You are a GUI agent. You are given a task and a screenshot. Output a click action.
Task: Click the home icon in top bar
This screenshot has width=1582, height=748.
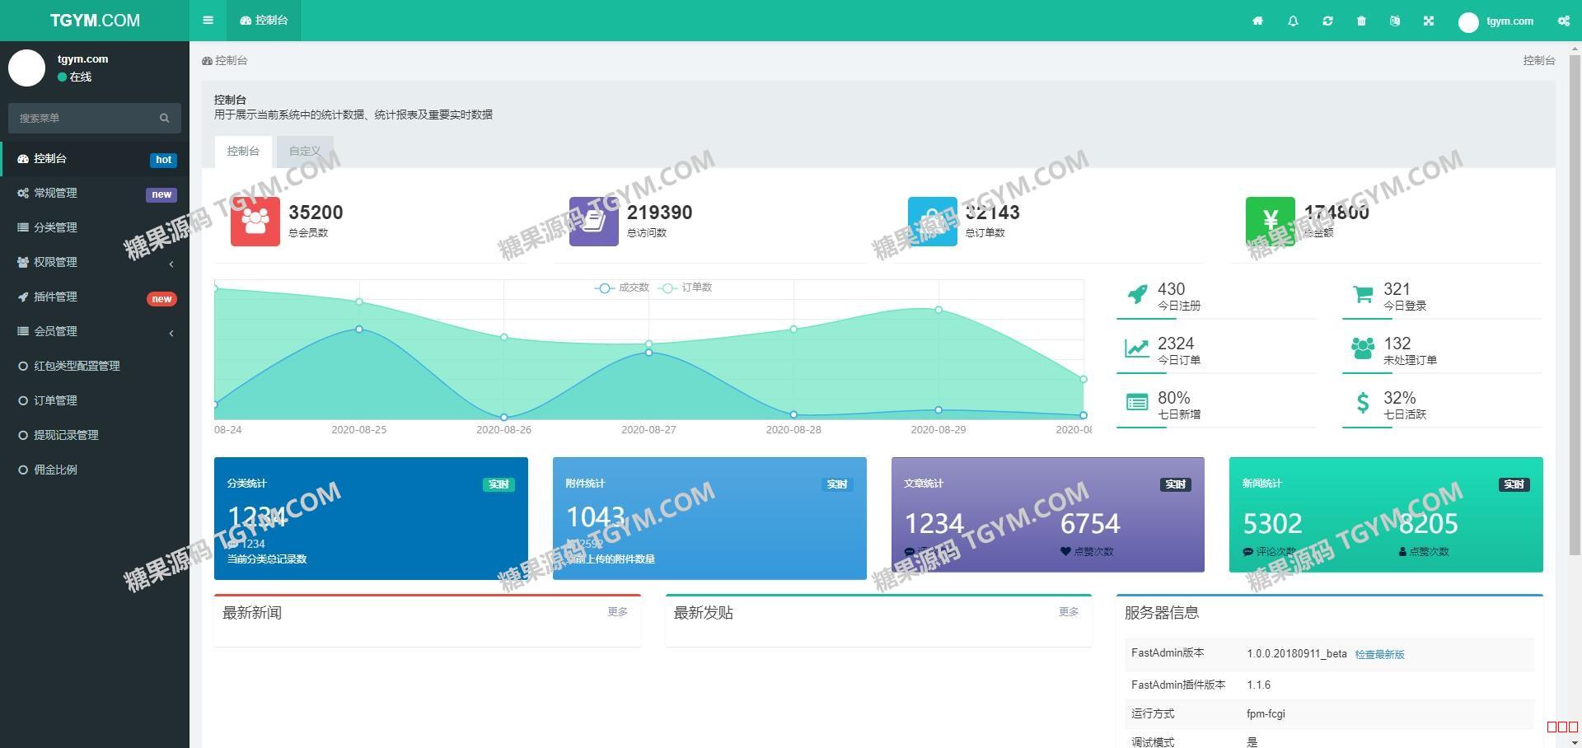click(x=1257, y=21)
